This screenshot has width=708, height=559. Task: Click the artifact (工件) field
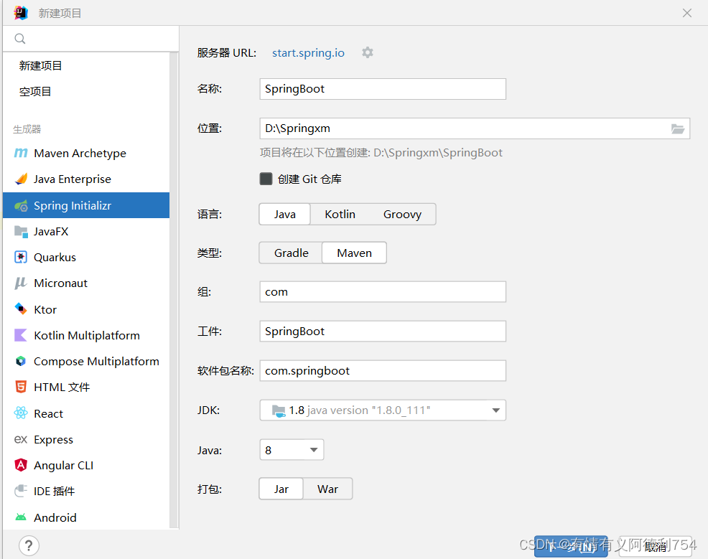click(383, 331)
